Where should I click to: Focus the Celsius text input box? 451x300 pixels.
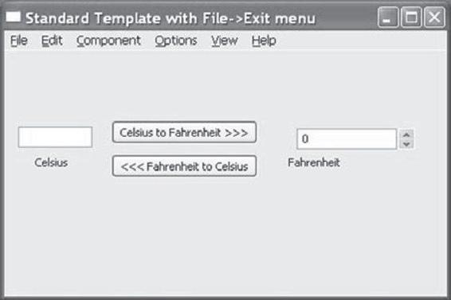(55, 137)
